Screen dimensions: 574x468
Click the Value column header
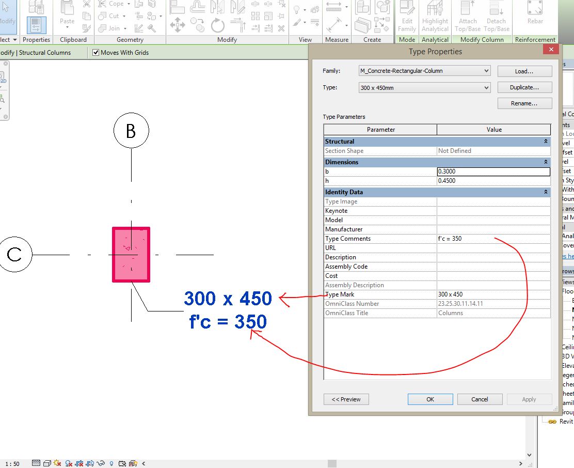pyautogui.click(x=494, y=130)
